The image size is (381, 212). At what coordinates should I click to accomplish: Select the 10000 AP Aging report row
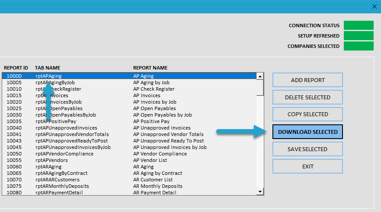pyautogui.click(x=129, y=76)
